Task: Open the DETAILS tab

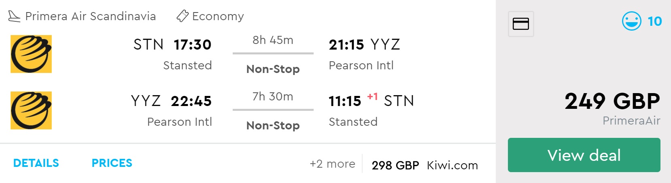Action: tap(36, 163)
